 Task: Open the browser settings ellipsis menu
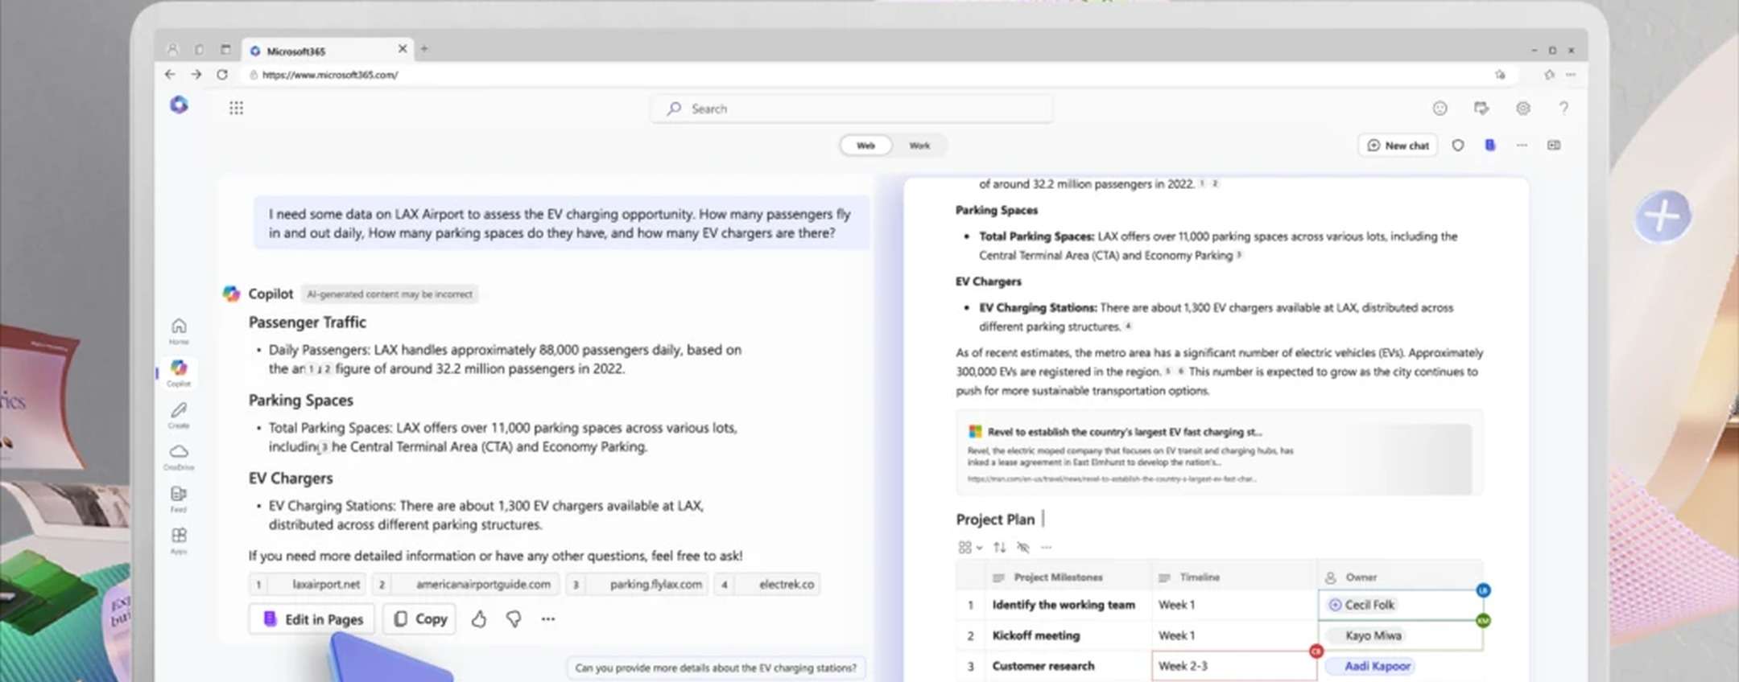[x=1571, y=74]
